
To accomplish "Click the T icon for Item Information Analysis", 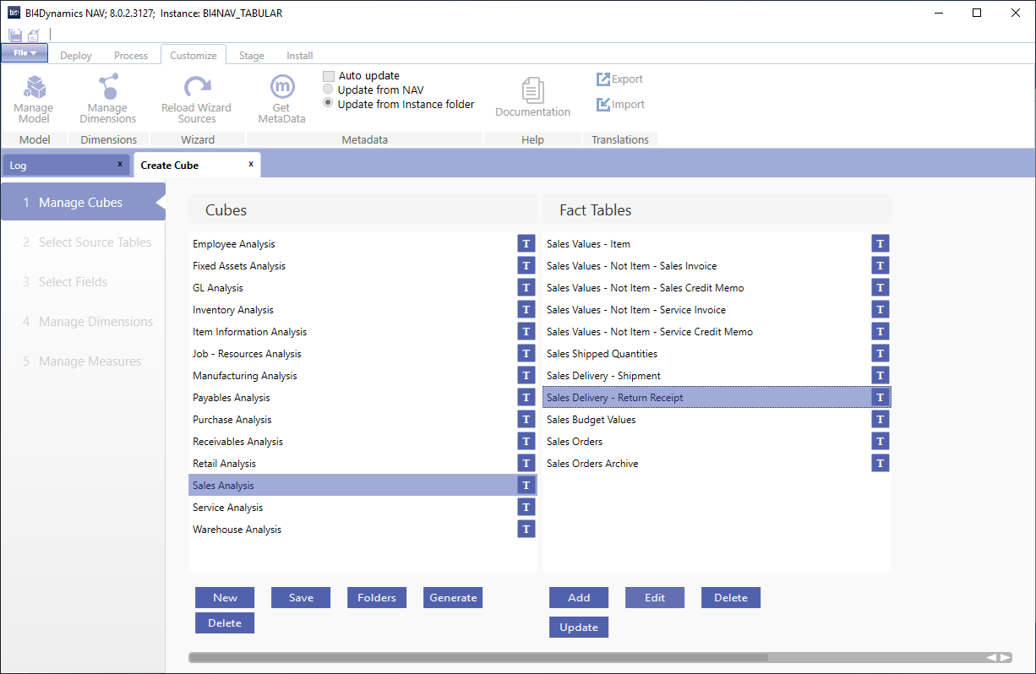I will [x=526, y=332].
